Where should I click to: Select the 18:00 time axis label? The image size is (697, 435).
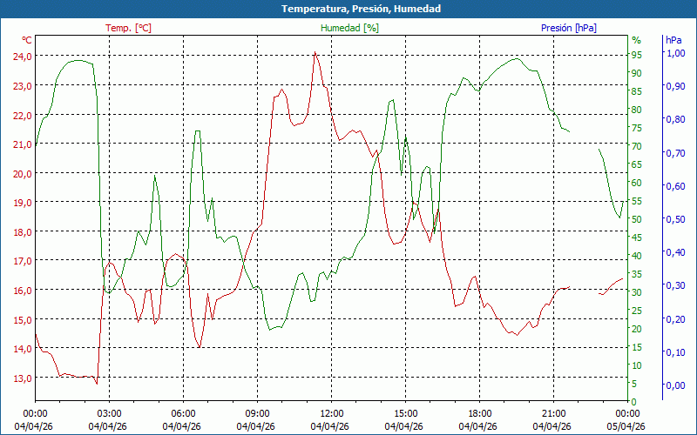pos(479,413)
